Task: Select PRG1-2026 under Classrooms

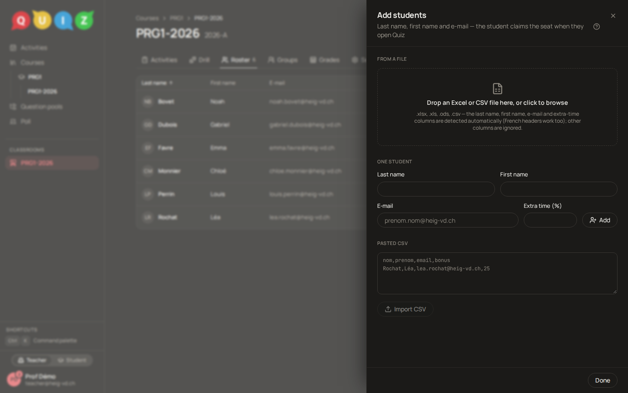Action: [52, 163]
